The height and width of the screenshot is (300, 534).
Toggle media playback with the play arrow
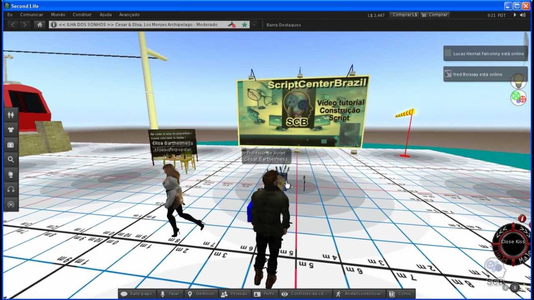(515, 15)
